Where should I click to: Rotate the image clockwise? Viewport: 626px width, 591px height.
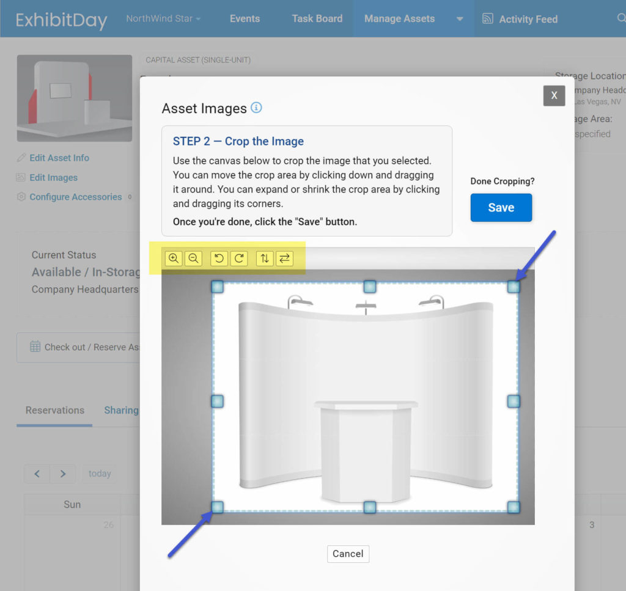239,258
